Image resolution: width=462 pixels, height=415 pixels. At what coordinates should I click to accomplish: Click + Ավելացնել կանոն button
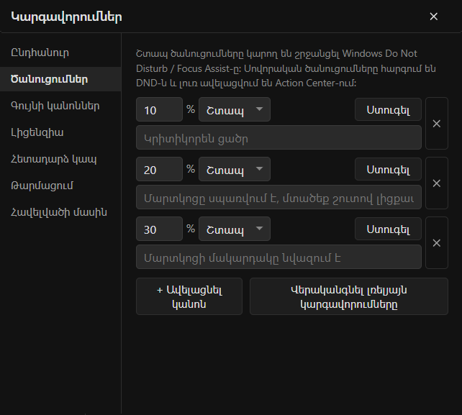(x=189, y=296)
